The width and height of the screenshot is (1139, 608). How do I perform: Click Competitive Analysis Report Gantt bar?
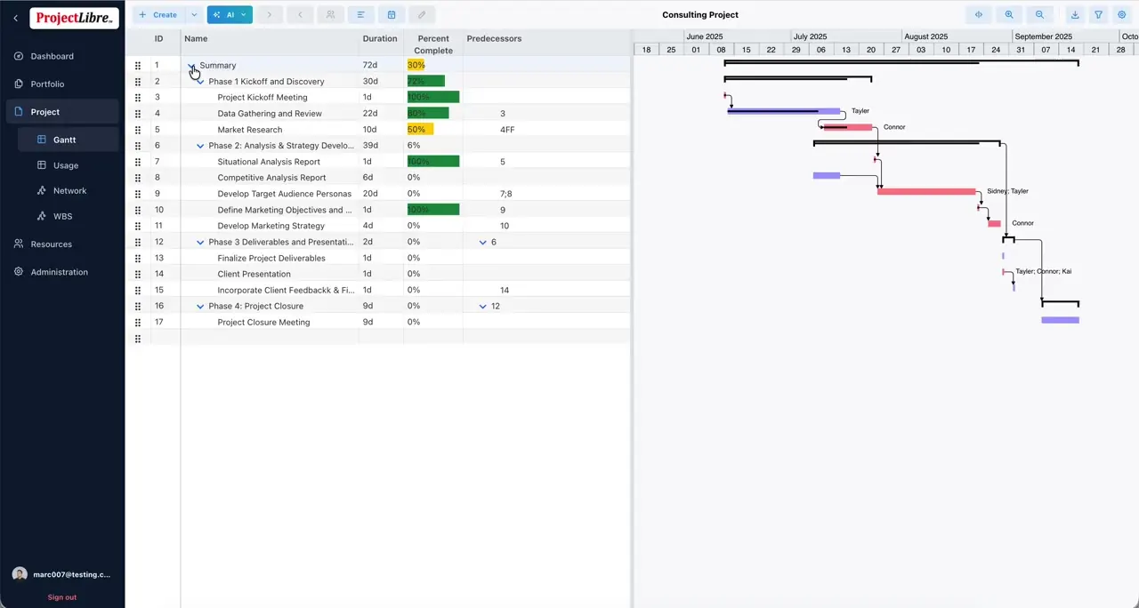coord(827,176)
